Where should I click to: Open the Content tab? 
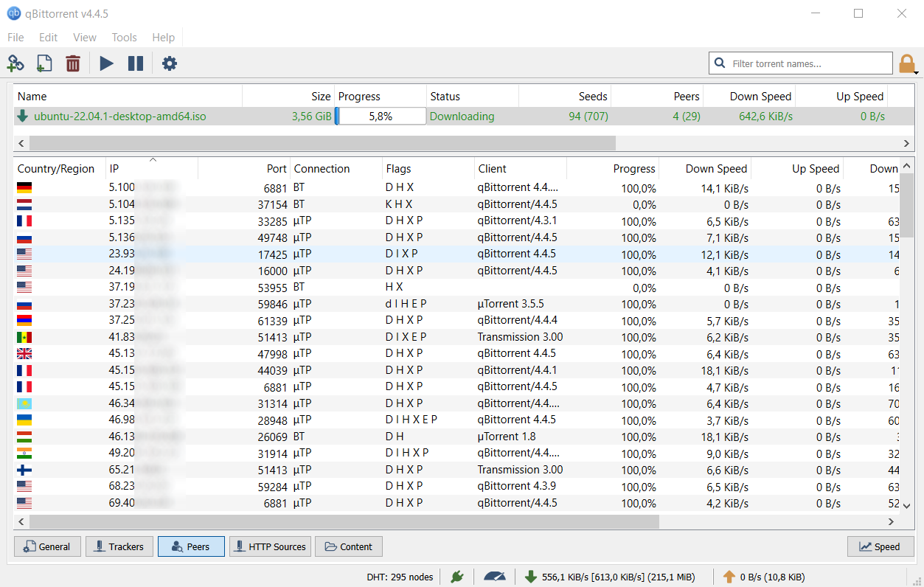(x=349, y=546)
